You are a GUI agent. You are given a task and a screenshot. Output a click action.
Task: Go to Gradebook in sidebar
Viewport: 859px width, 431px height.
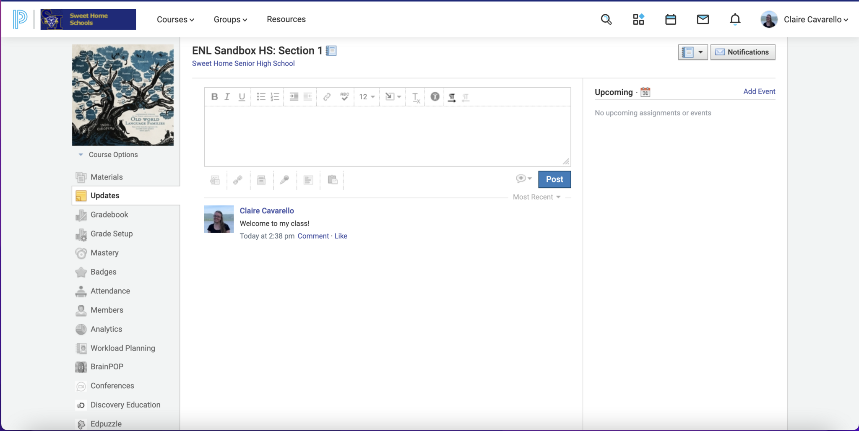109,215
